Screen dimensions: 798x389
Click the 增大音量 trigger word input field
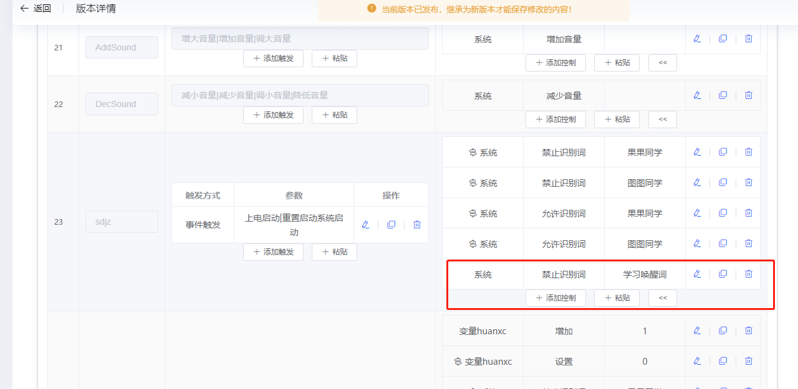tap(298, 38)
